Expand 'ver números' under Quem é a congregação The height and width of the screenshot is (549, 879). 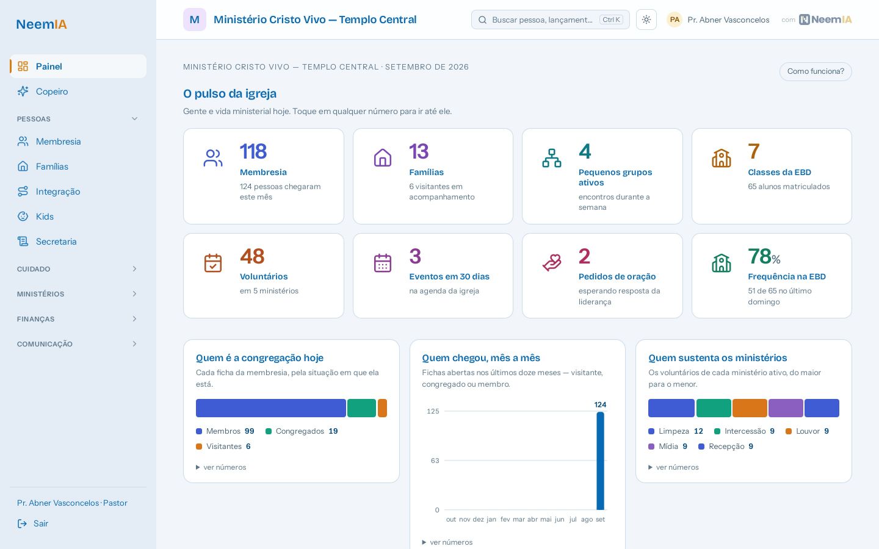221,467
